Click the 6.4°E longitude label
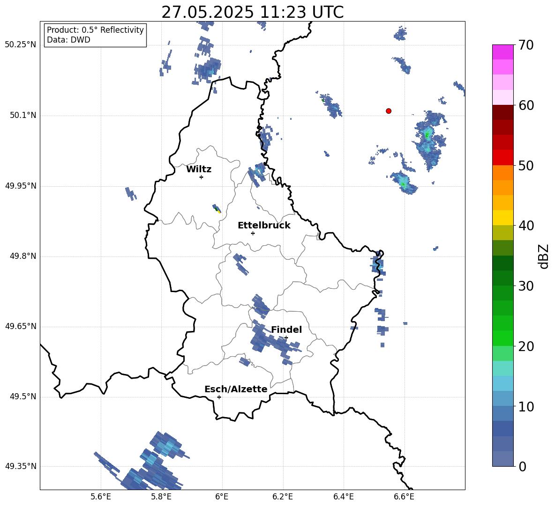The height and width of the screenshot is (506, 555). coord(343,497)
